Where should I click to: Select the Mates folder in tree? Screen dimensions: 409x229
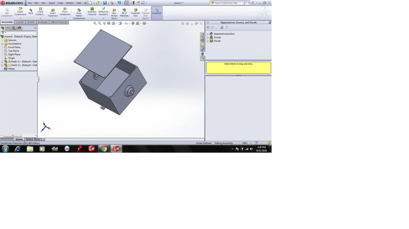point(11,69)
